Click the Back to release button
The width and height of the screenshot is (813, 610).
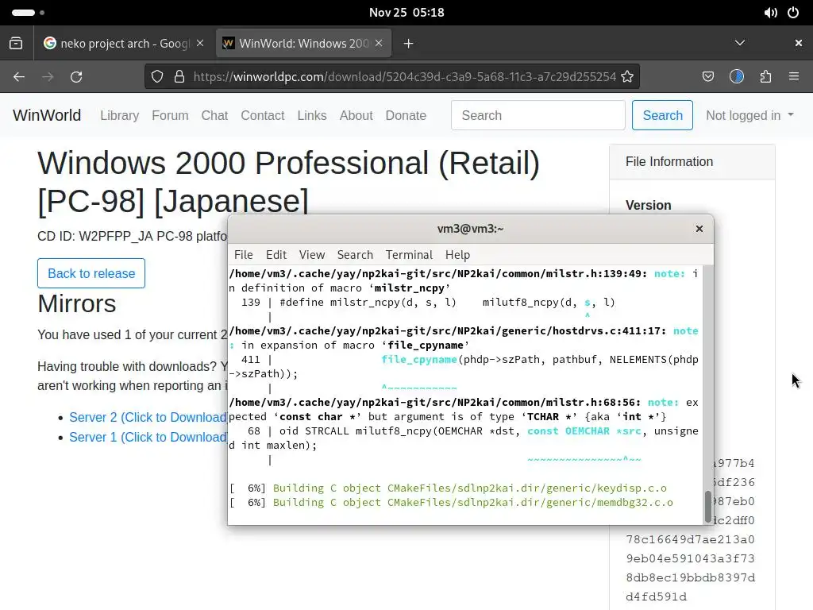tap(91, 273)
